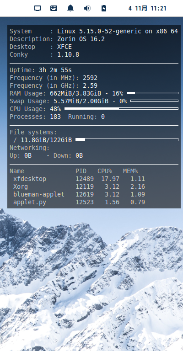
Task: Click the 662MiB/3.83GiB RAM text
Action: point(75,93)
